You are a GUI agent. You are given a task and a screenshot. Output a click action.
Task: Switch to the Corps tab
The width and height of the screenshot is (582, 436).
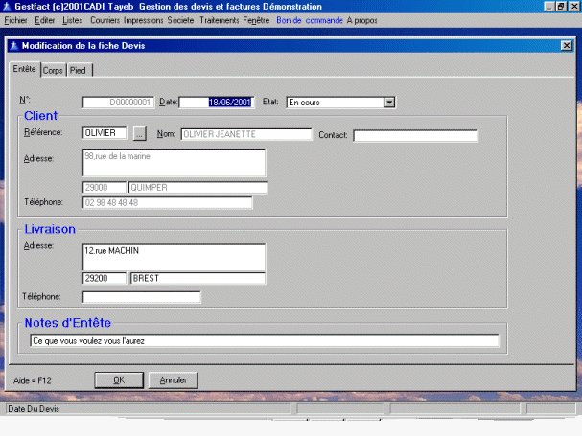(53, 70)
